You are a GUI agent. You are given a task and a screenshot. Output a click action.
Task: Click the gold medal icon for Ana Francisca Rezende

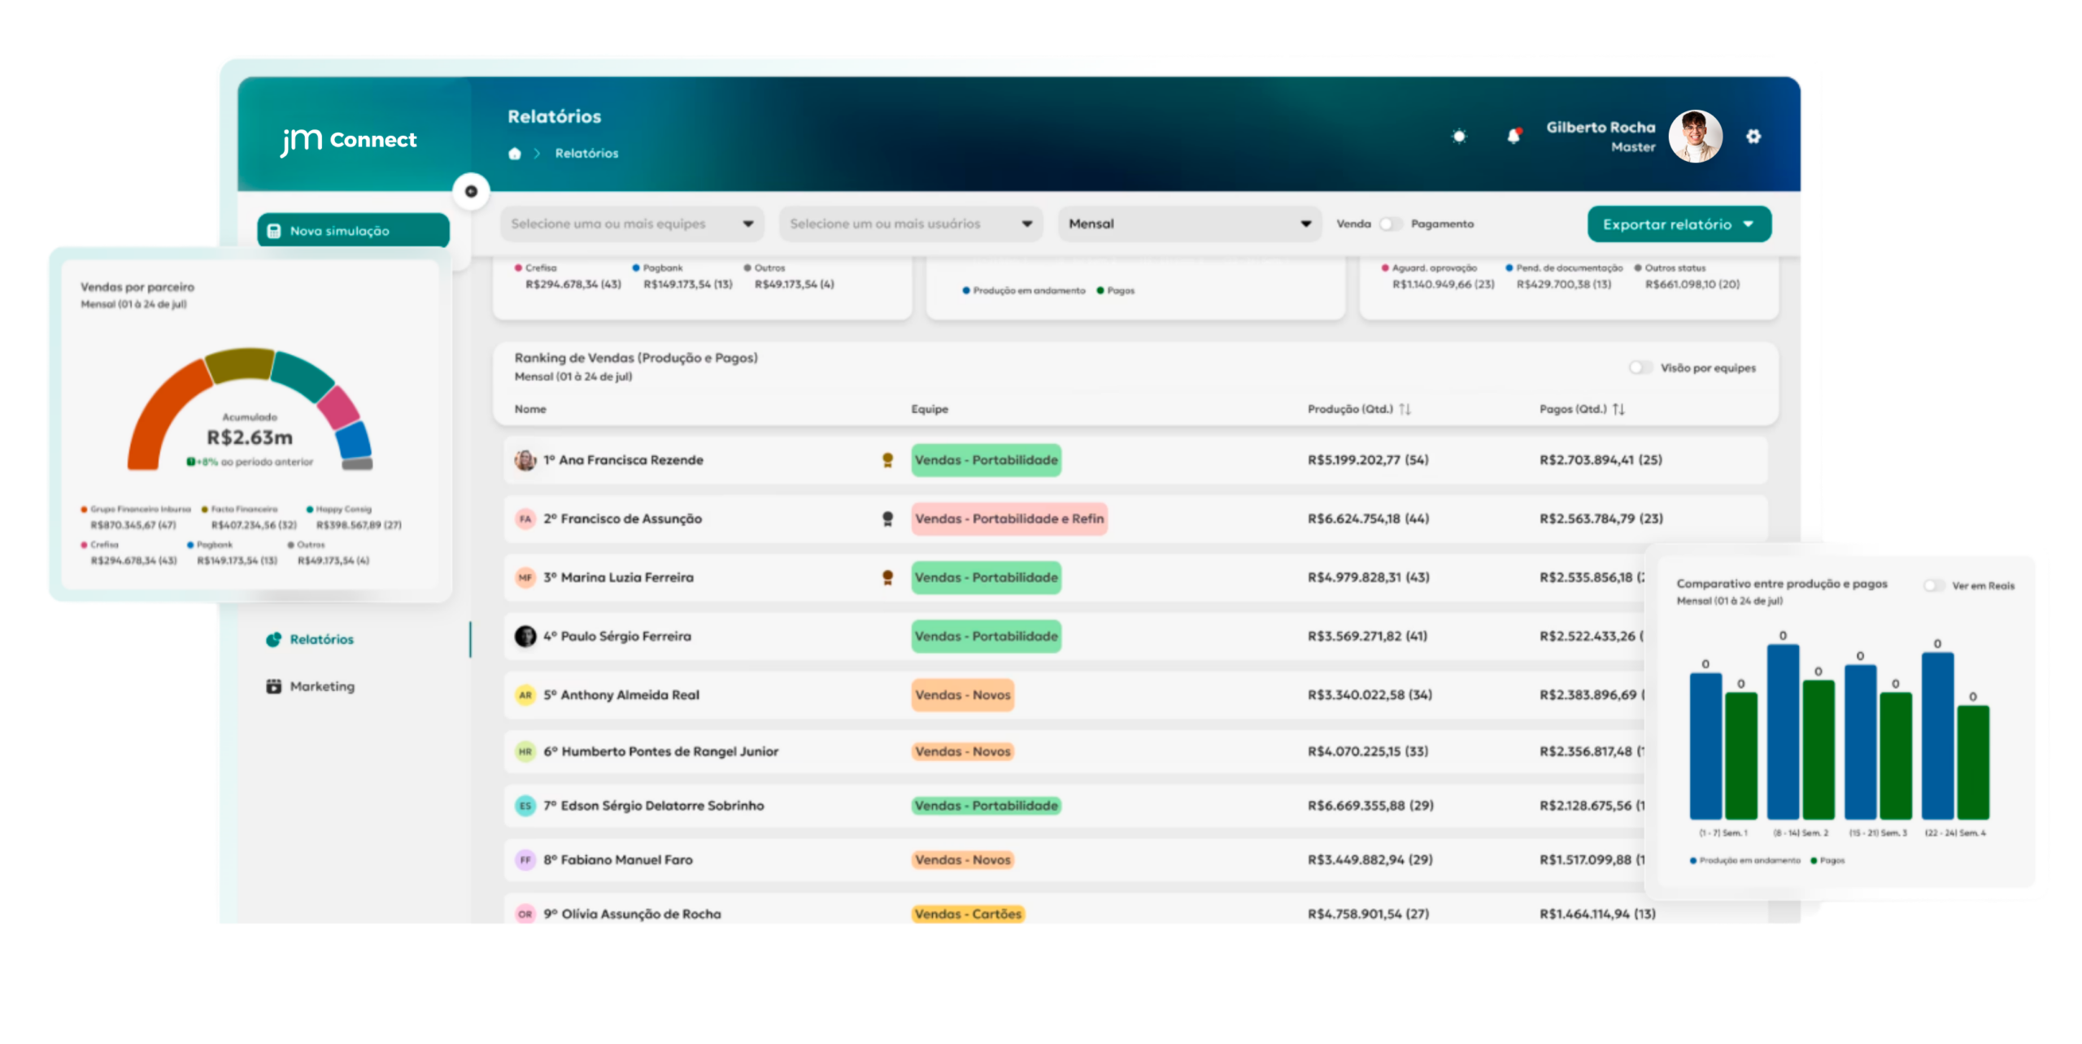(887, 460)
